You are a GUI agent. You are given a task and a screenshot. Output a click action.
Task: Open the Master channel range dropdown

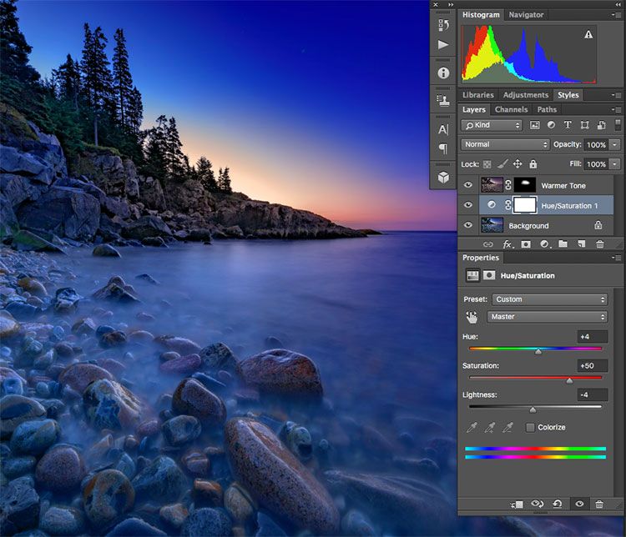click(x=549, y=317)
